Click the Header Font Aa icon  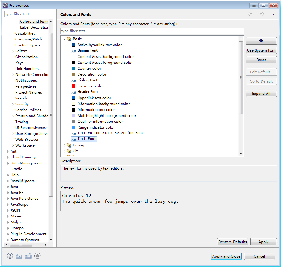coord(74,92)
